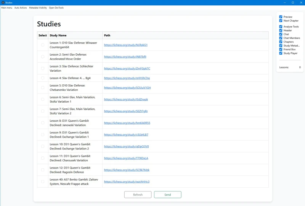
Task: Select Lesson 40 Benko Gambit row checkbox
Action: point(43,182)
